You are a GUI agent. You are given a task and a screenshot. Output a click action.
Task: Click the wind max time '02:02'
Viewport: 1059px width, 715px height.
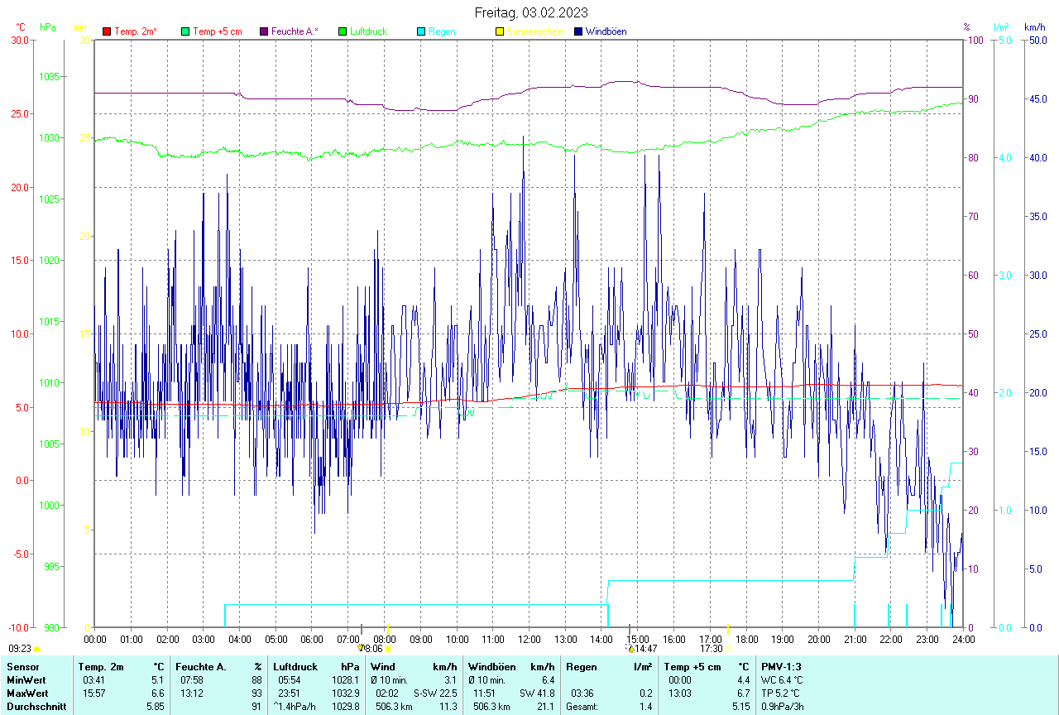click(x=387, y=693)
